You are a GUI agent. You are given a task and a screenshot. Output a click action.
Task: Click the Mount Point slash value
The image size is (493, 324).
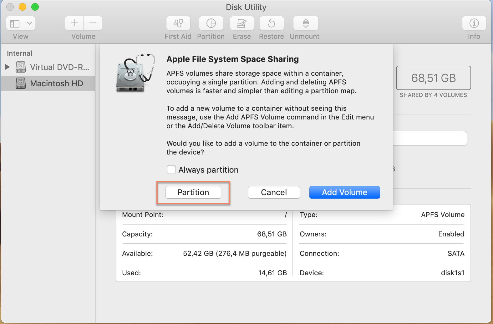tap(286, 215)
